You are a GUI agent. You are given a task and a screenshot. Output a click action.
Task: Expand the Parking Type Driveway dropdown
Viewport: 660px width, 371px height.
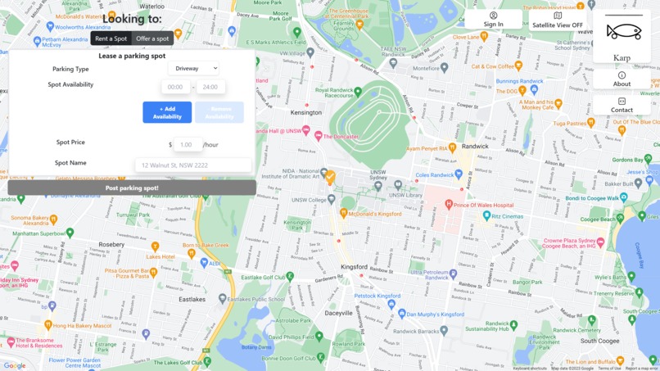tap(193, 68)
